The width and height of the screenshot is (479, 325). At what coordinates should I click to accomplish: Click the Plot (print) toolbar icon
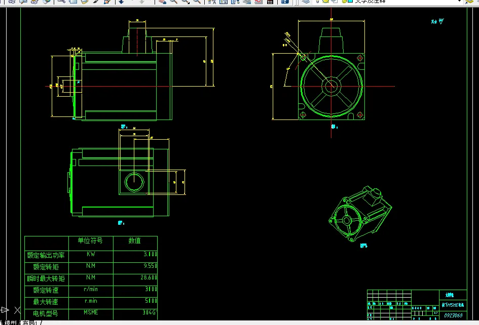pos(12,1)
